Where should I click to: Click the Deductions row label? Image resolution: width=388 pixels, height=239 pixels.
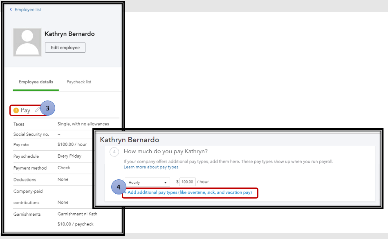(x=25, y=179)
